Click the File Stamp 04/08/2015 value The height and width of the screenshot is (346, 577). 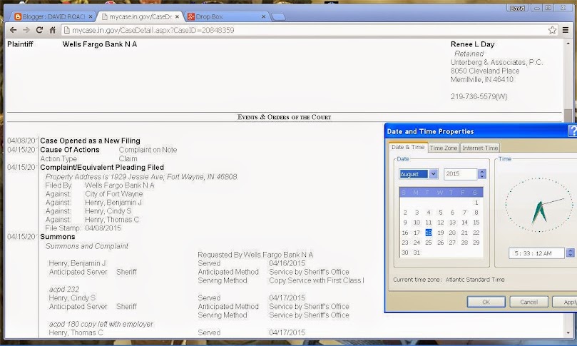(103, 228)
